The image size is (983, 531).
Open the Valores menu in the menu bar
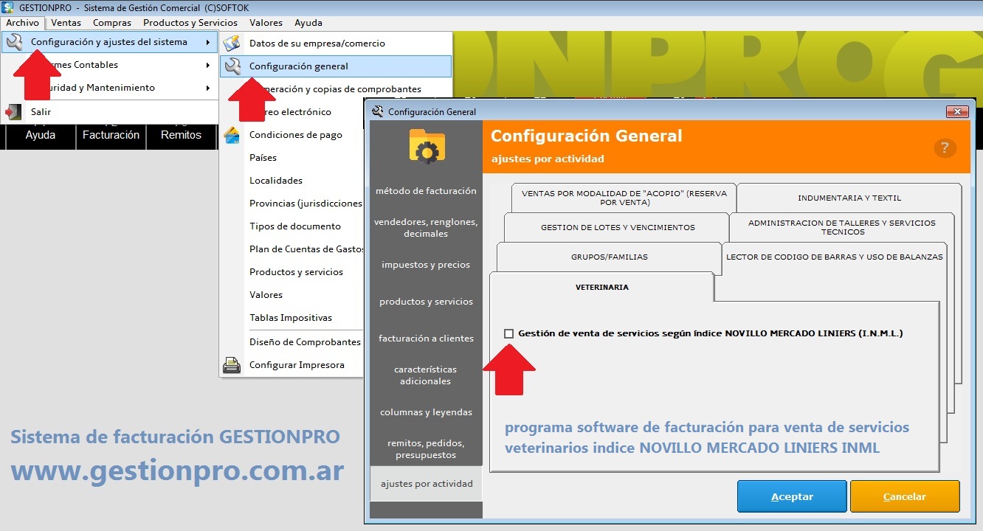tap(266, 23)
